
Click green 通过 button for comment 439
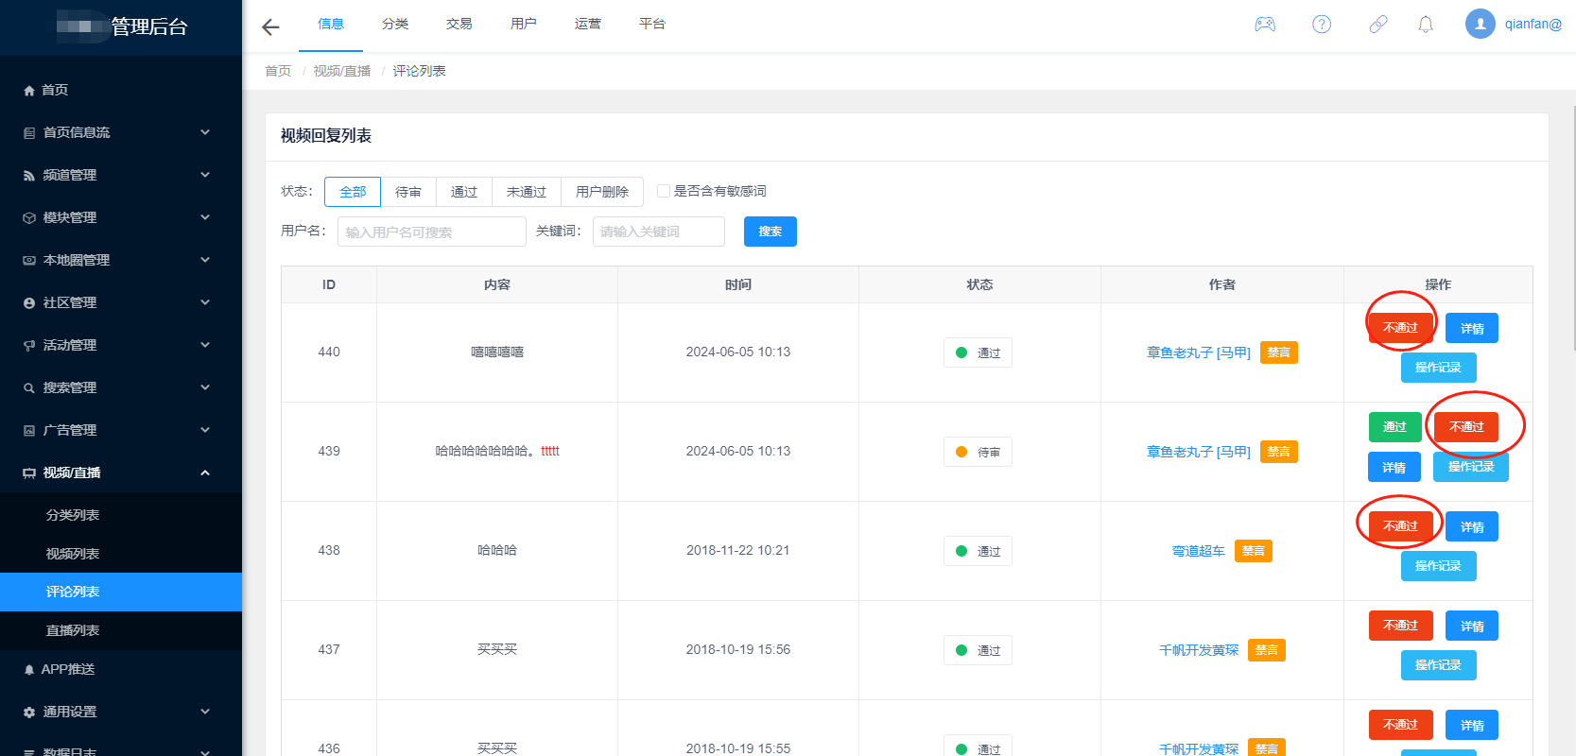[x=1394, y=427]
